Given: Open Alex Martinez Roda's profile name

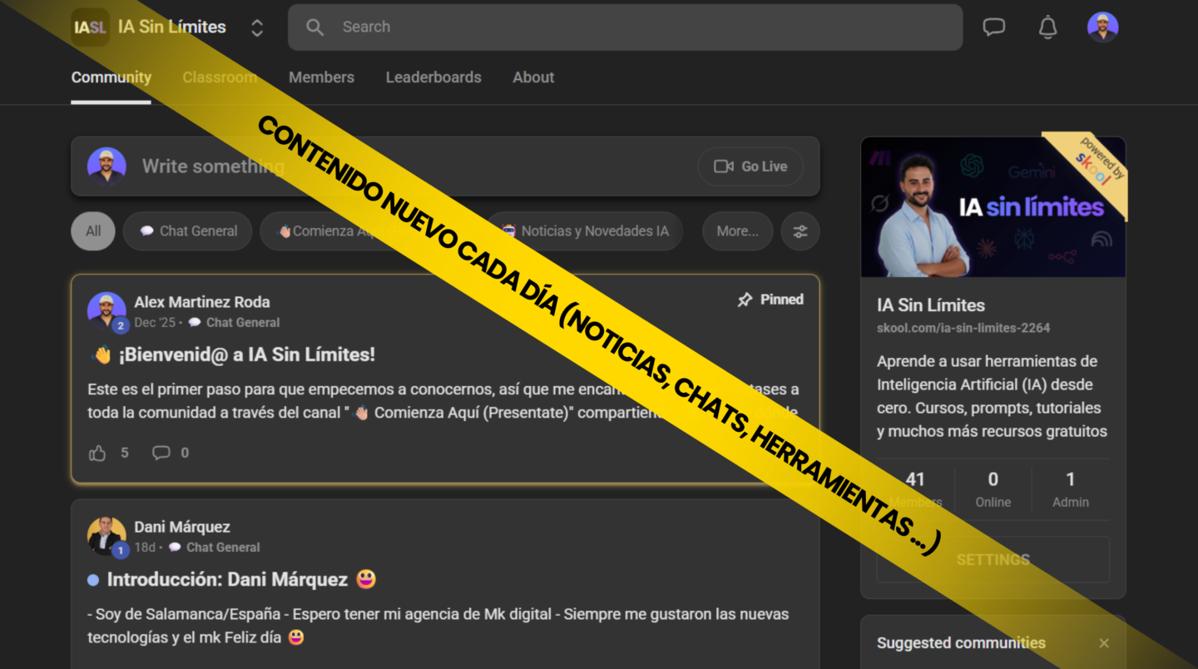Looking at the screenshot, I should (202, 302).
